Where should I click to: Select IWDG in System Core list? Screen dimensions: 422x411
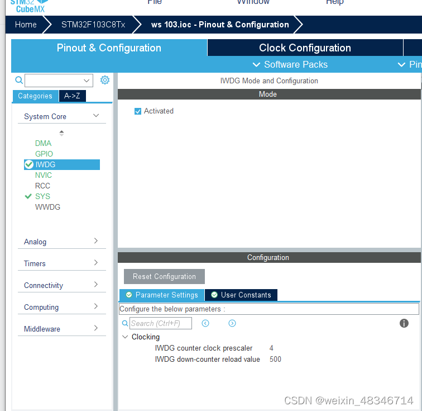point(62,164)
